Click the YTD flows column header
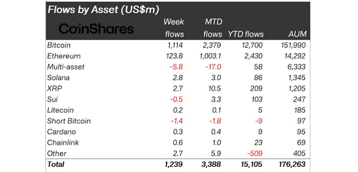Viewport: 358px width, 172px height. 246,34
